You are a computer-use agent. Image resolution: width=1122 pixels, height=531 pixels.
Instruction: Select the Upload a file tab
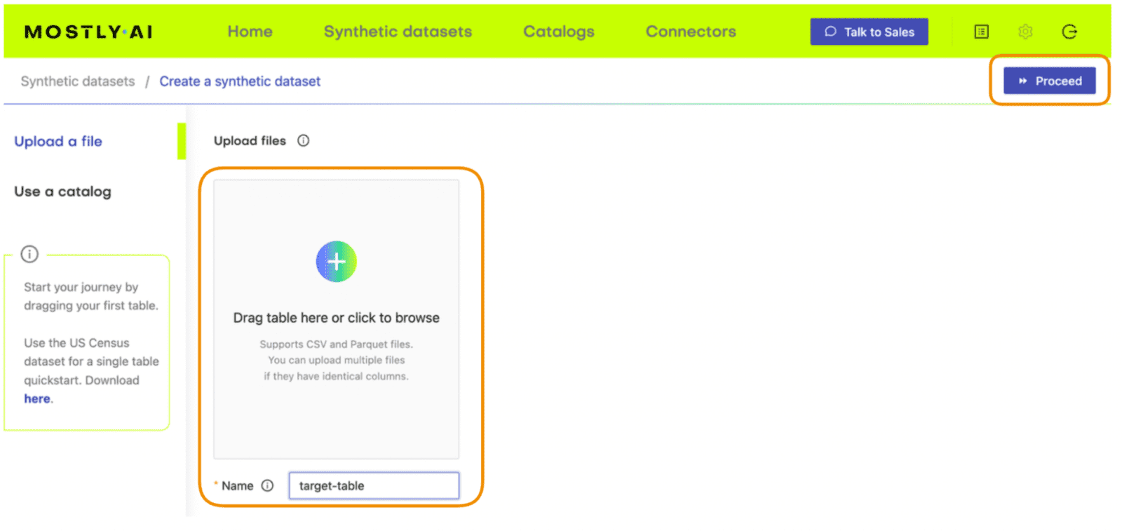tap(58, 141)
